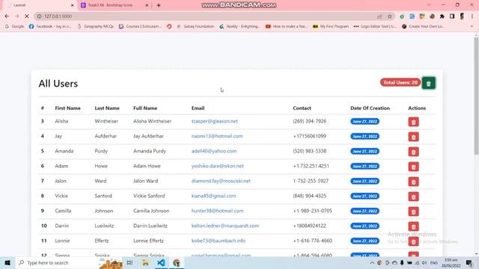Image resolution: width=479 pixels, height=269 pixels.
Task: Open the Logo Editor Tool bookmark
Action: [x=375, y=26]
